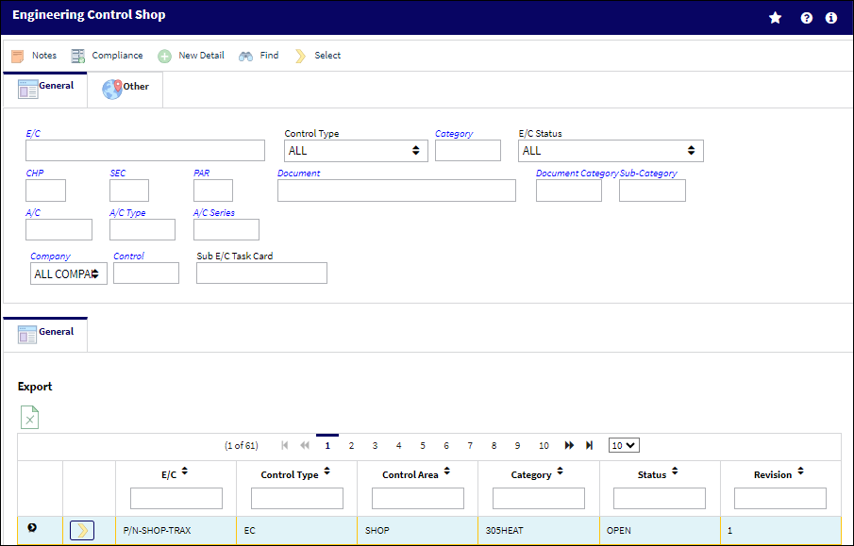
Task: Select the upper General tab
Action: click(x=45, y=89)
